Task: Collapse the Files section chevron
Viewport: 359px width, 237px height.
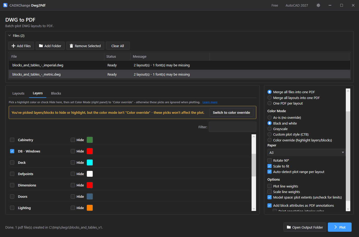Action: (x=10, y=36)
